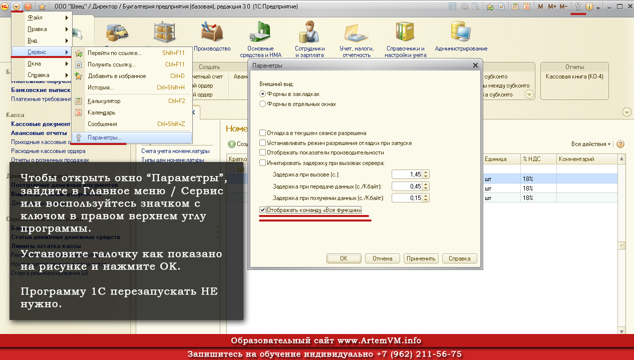Click the print preview icon

click(475, 7)
